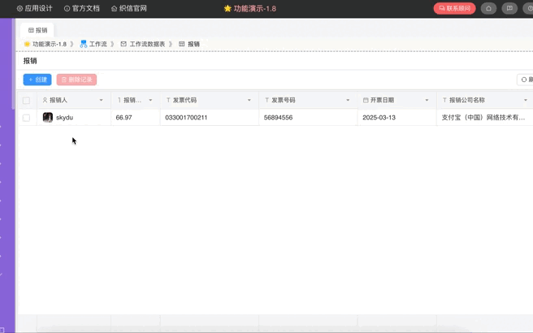Click the 2025-03-13 date cell
The height and width of the screenshot is (333, 533).
point(397,118)
